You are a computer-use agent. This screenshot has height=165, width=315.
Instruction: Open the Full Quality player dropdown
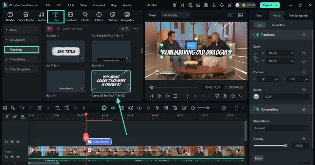(x=175, y=15)
